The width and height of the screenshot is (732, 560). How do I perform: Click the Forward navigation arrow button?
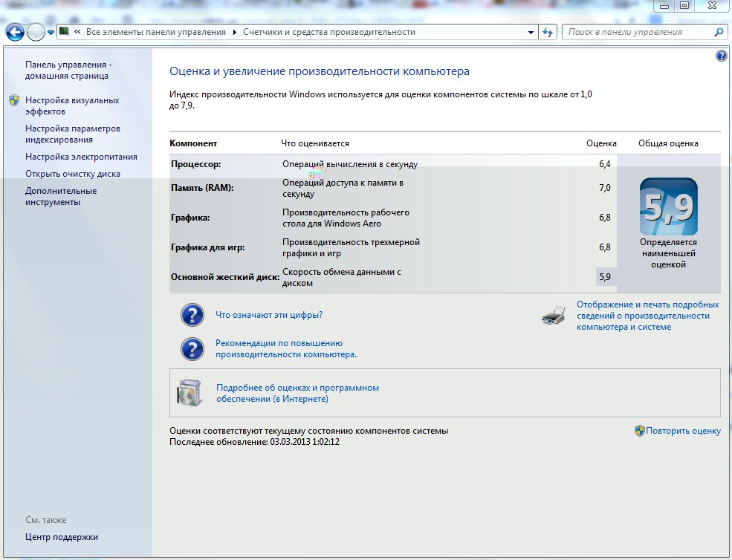click(35, 32)
